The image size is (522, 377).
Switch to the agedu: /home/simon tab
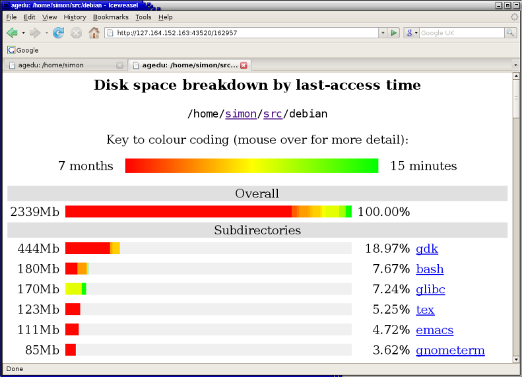65,65
